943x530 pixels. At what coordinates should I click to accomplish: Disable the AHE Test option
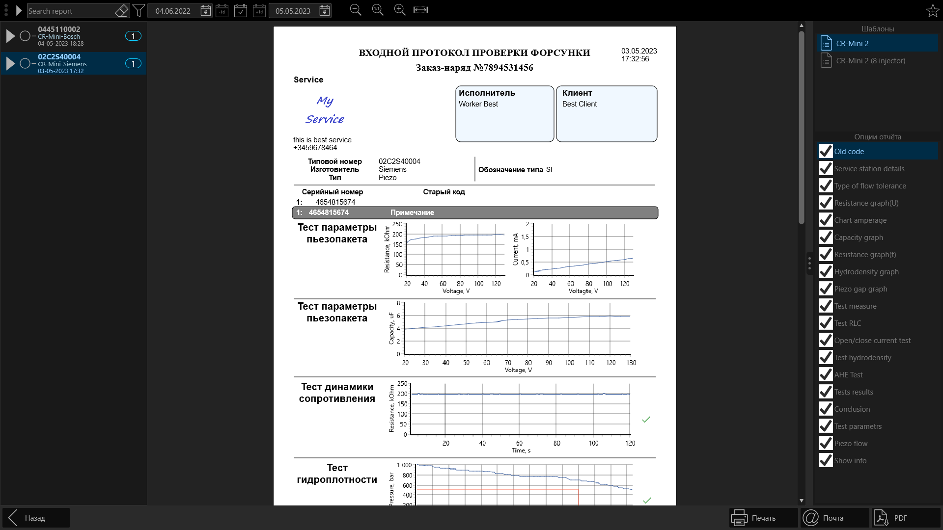tap(826, 374)
